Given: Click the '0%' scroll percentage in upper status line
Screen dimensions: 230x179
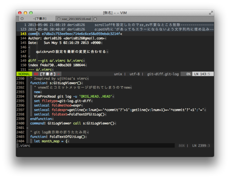Looking at the screenshot, I should 188,74.
